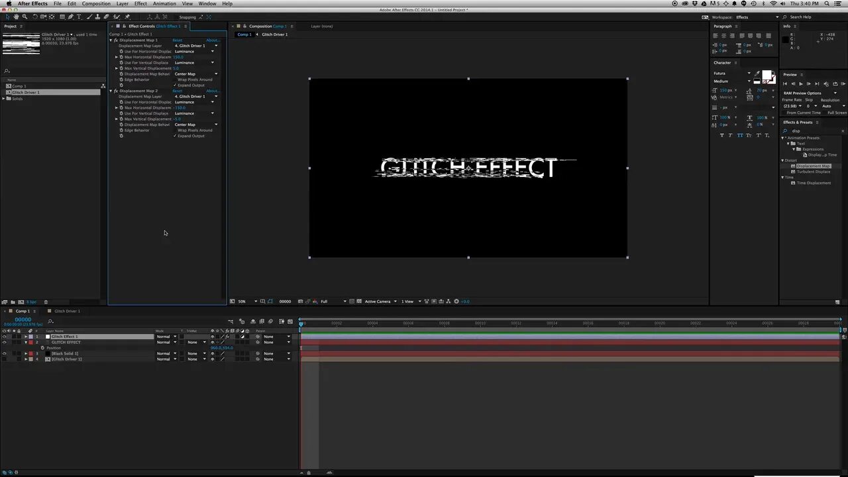Image resolution: width=848 pixels, height=477 pixels.
Task: Open the Futura font family dropdown
Action: [732, 74]
